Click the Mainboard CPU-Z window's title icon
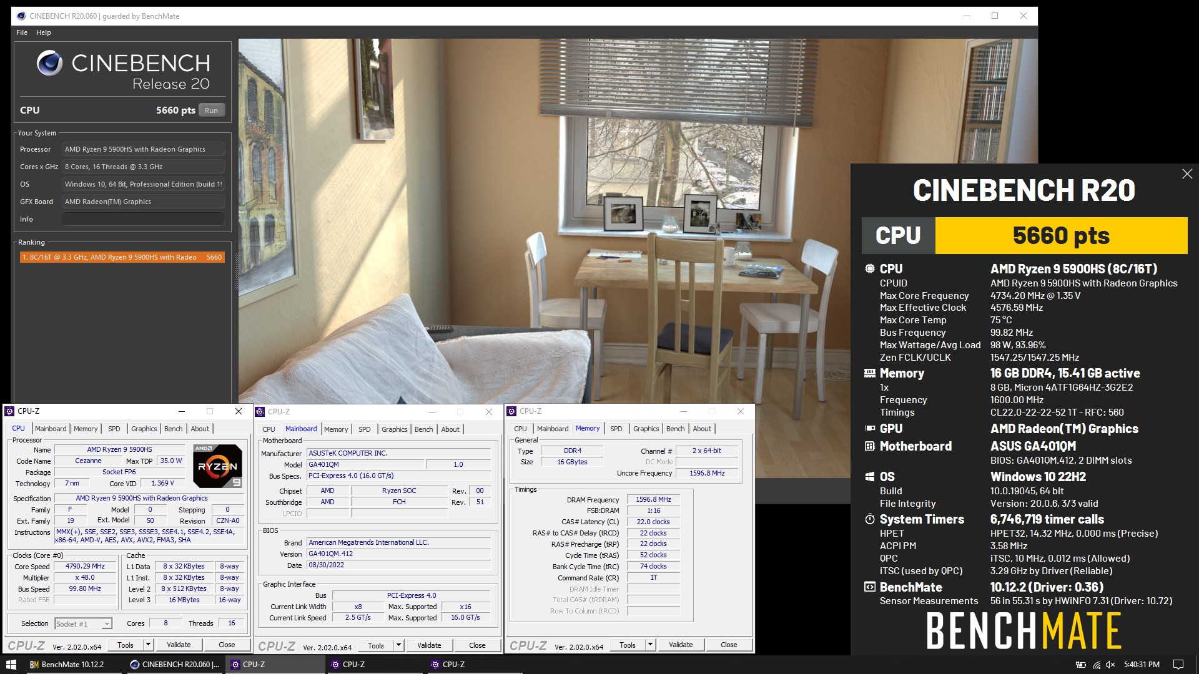 (x=260, y=412)
